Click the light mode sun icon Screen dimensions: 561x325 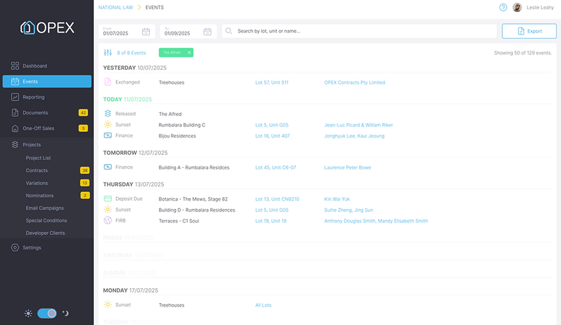point(28,314)
